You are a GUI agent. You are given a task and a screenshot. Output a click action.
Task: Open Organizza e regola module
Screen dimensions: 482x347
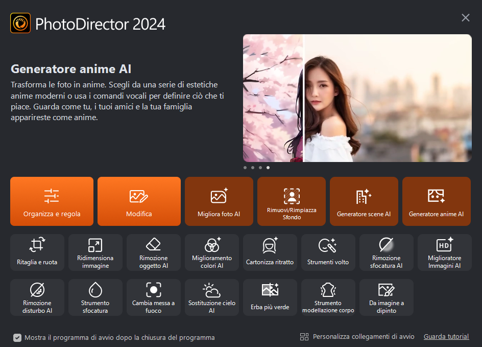click(x=52, y=201)
